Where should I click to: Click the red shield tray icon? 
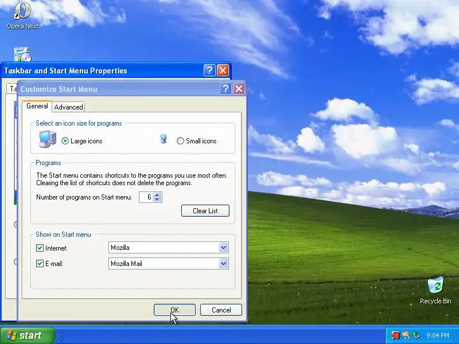(x=396, y=335)
